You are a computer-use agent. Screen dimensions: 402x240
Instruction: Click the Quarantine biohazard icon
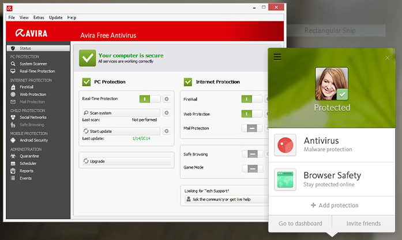pyautogui.click(x=13, y=156)
